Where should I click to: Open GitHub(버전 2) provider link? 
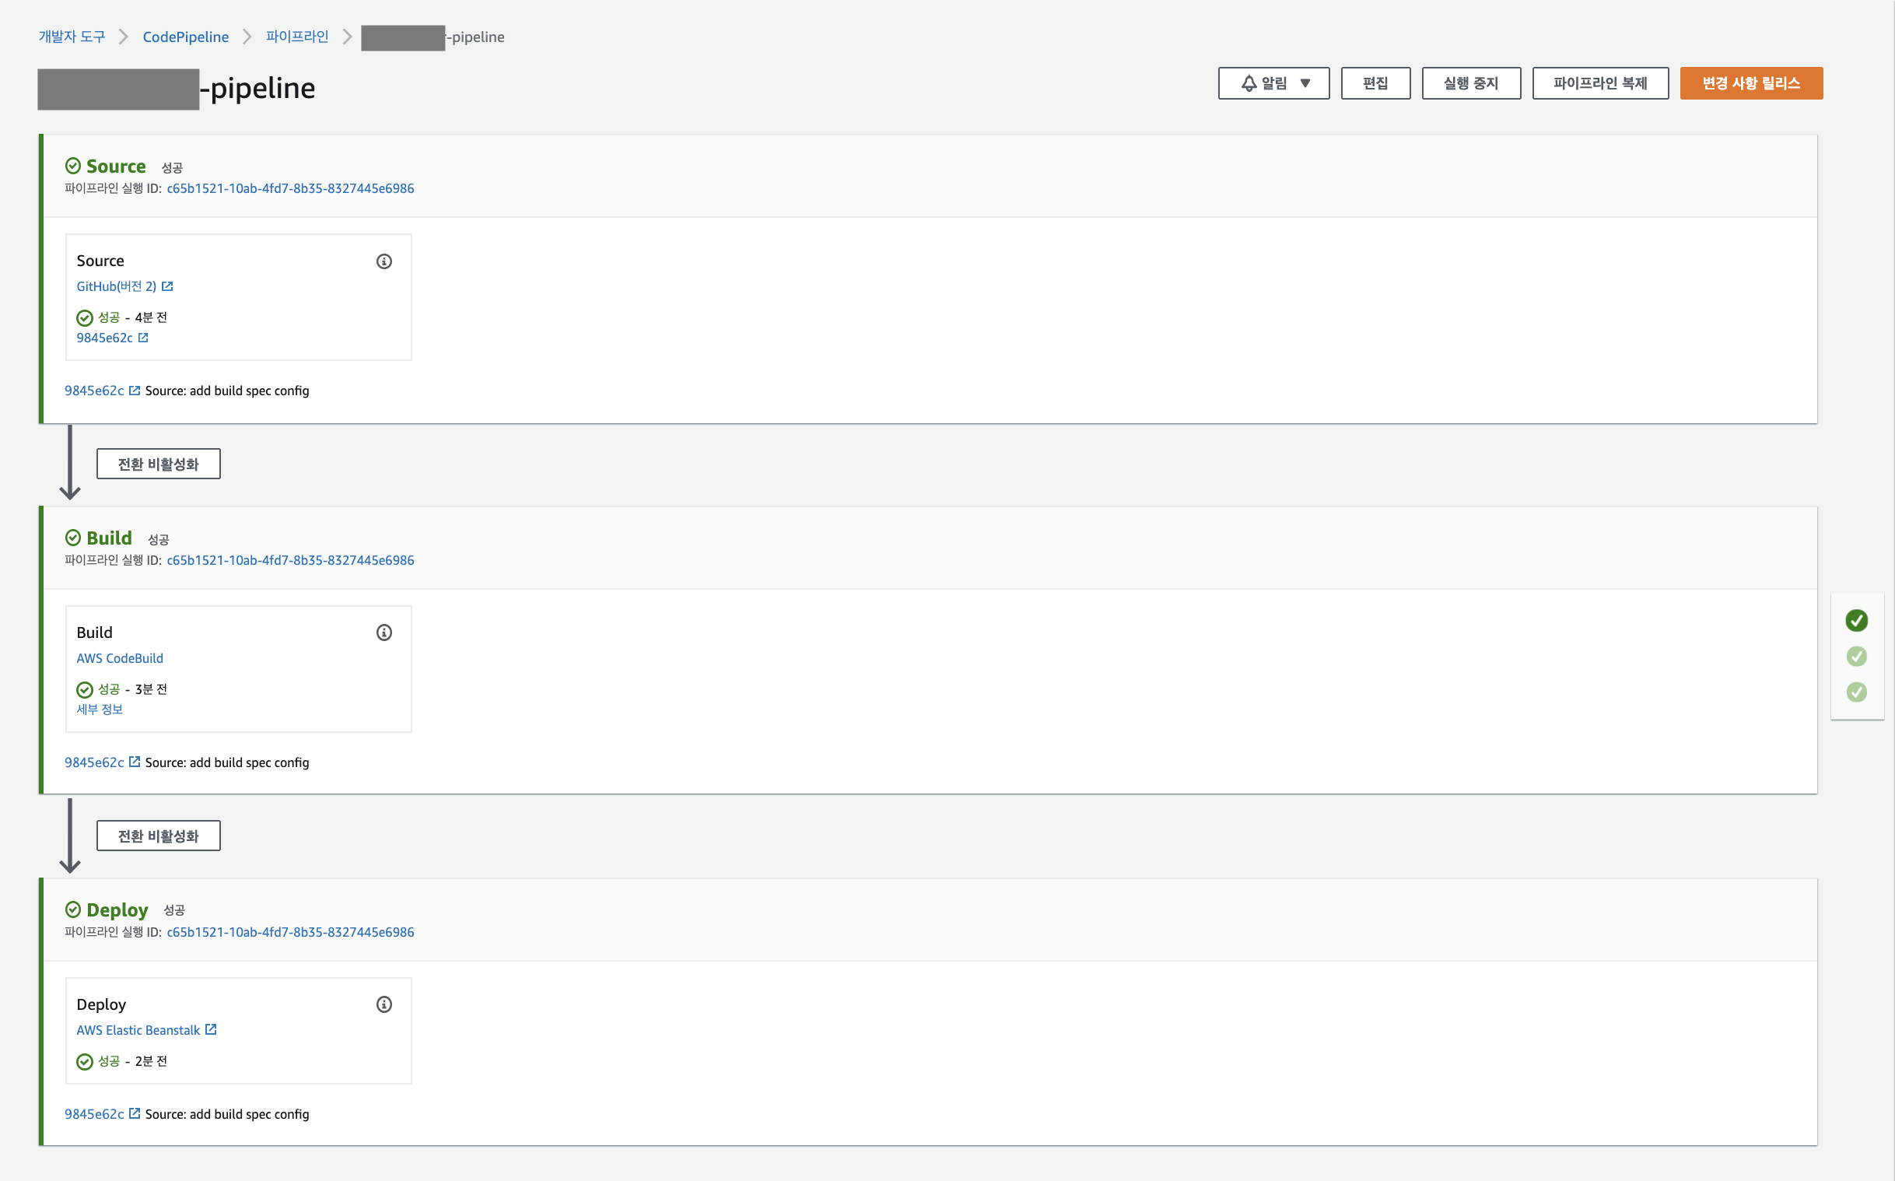pyautogui.click(x=117, y=286)
